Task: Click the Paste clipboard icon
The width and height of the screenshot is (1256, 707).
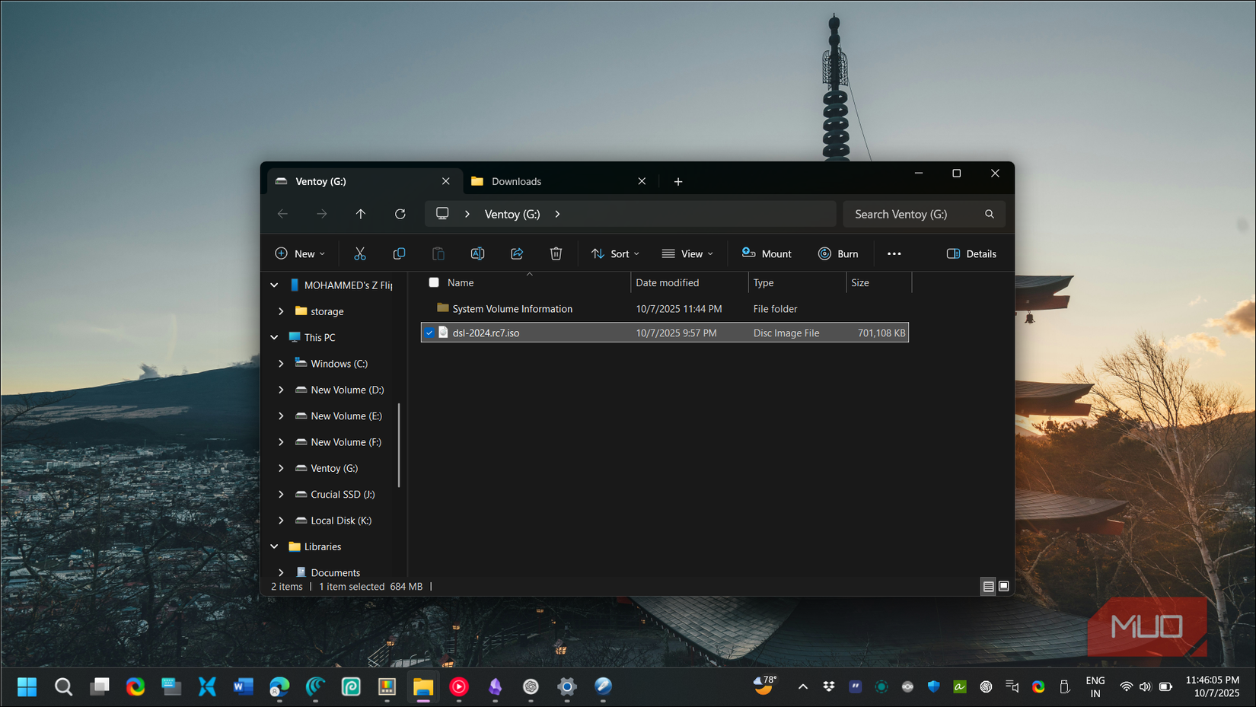Action: click(438, 253)
